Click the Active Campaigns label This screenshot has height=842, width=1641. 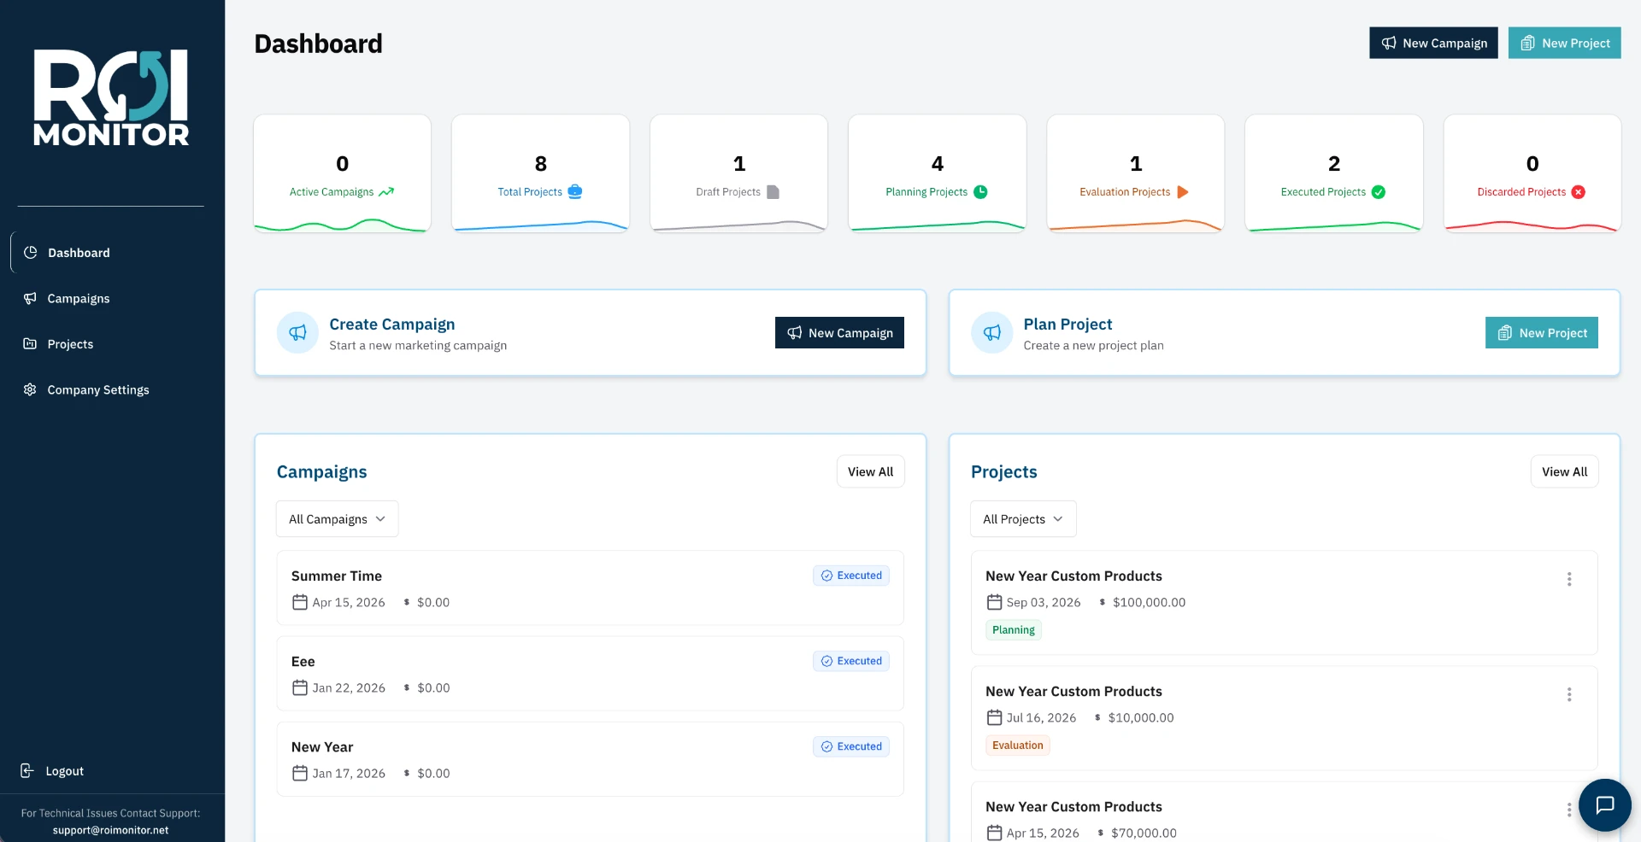pos(332,192)
